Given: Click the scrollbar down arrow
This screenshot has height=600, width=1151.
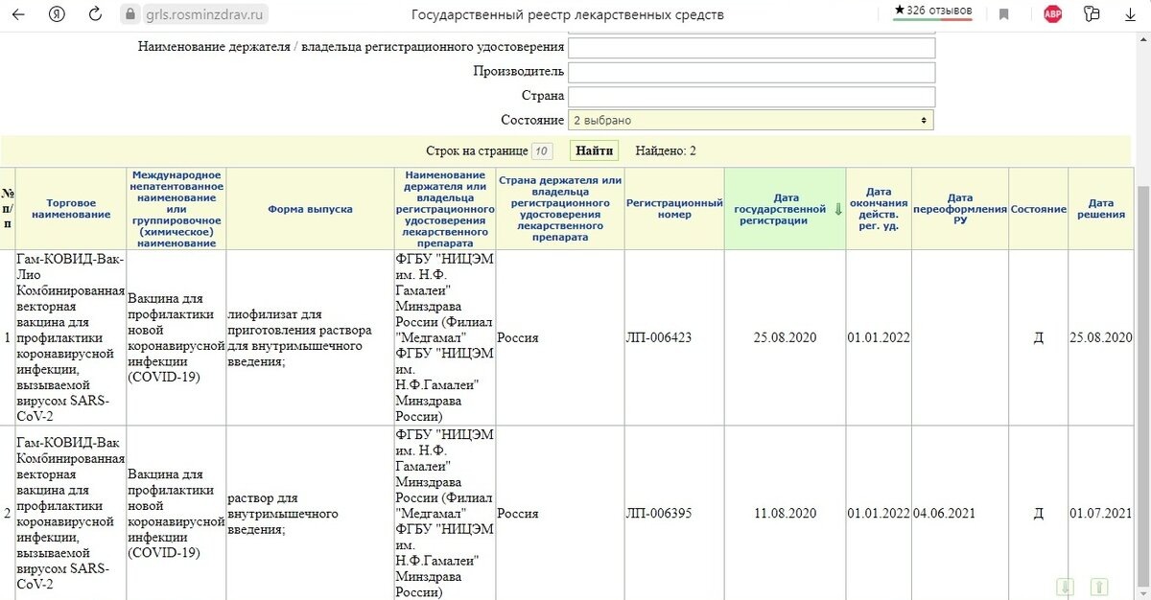Looking at the screenshot, I should pos(1143,595).
